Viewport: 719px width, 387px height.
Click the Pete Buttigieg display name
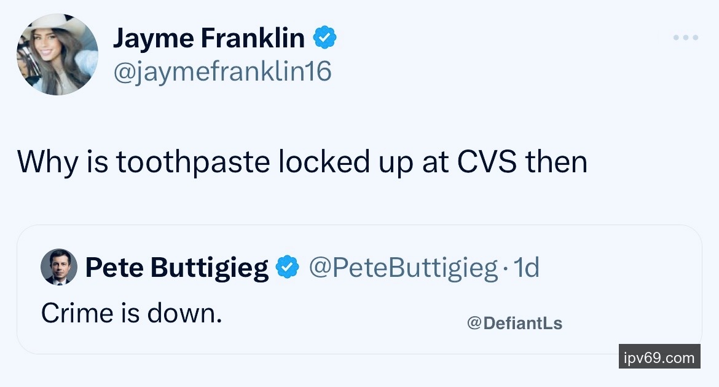coord(177,268)
